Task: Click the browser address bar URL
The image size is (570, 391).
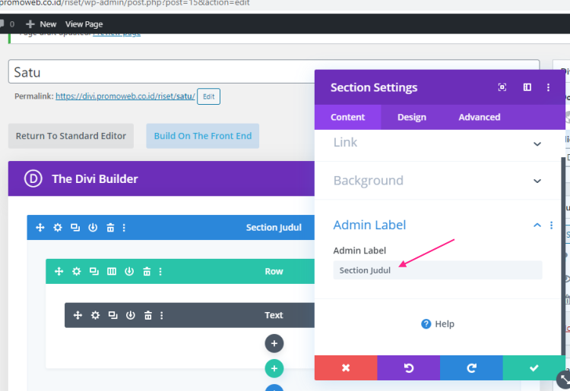Action: coord(125,3)
